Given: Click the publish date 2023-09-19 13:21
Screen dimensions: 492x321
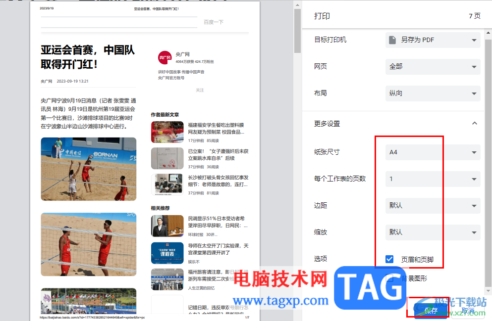Looking at the screenshot, I should pos(72,81).
